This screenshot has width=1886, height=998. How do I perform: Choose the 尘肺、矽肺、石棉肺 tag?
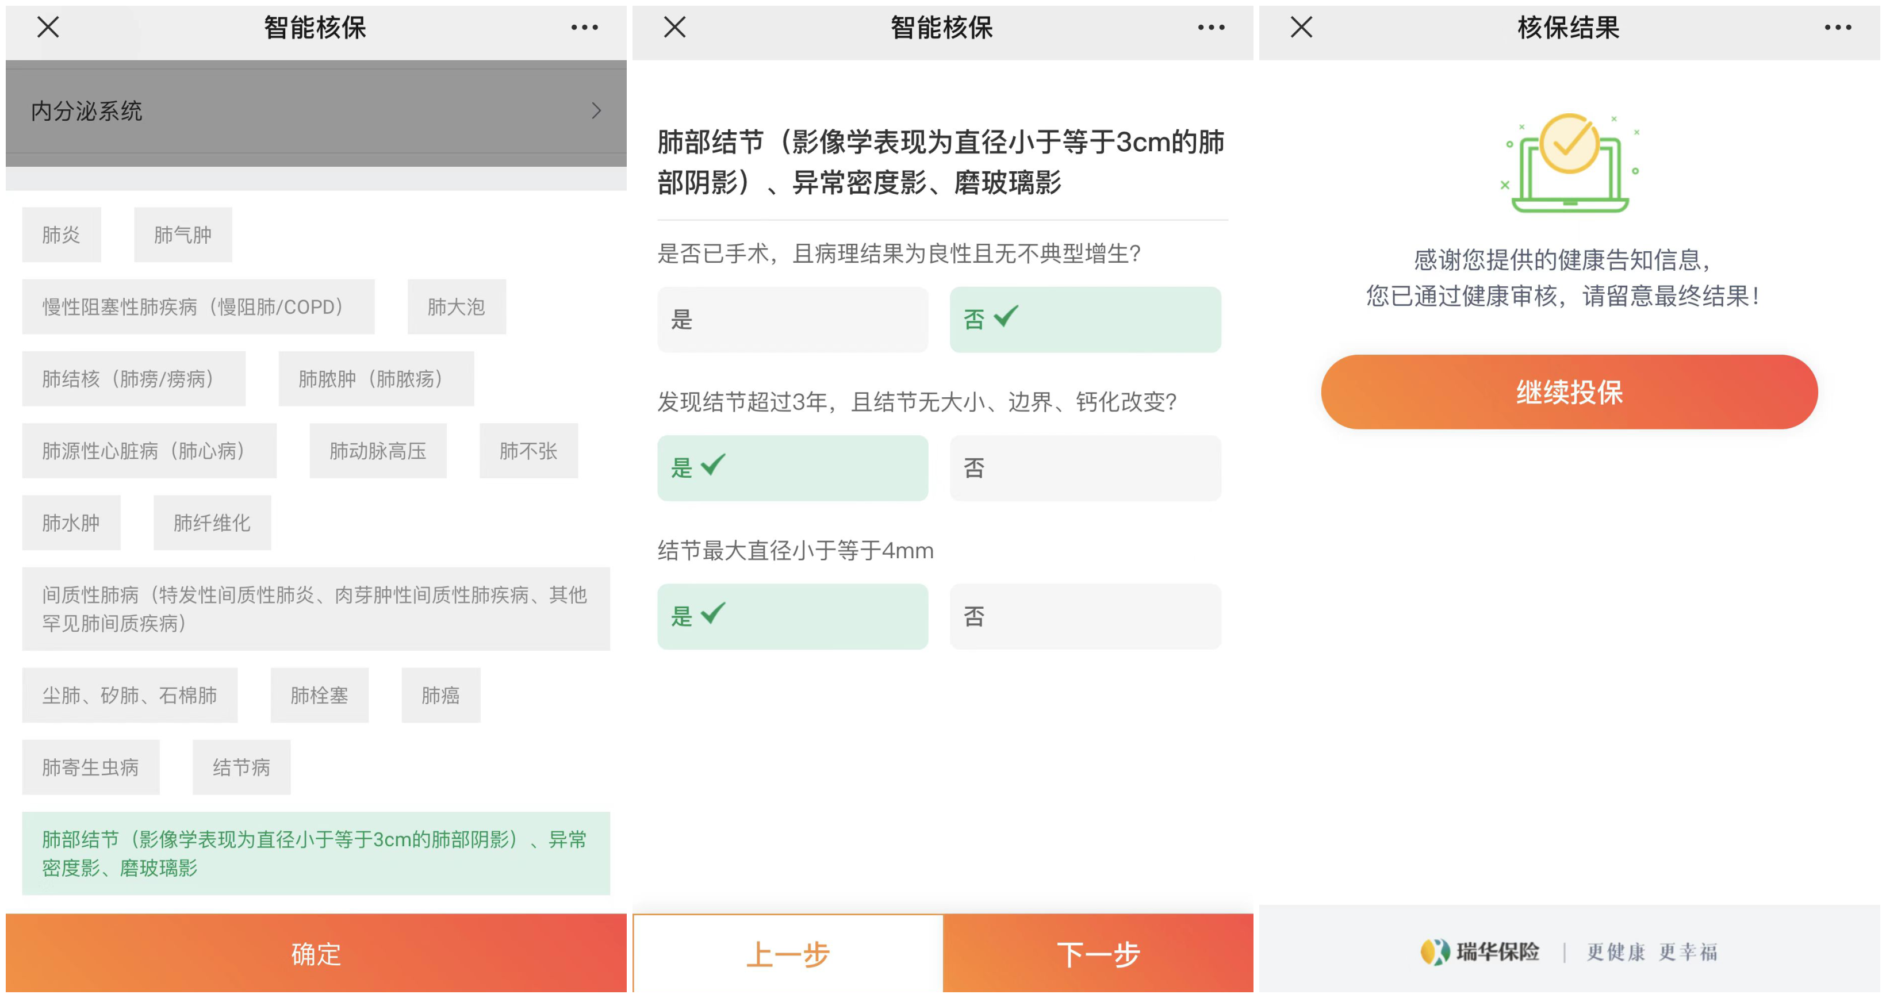[129, 696]
